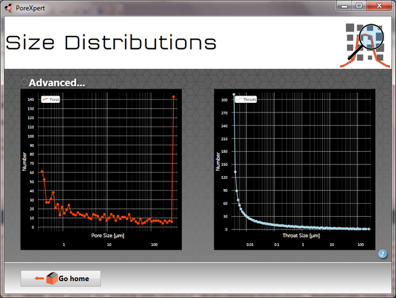Image resolution: width=396 pixels, height=298 pixels.
Task: Click the Number axis label on Pores chart
Action: 24,161
